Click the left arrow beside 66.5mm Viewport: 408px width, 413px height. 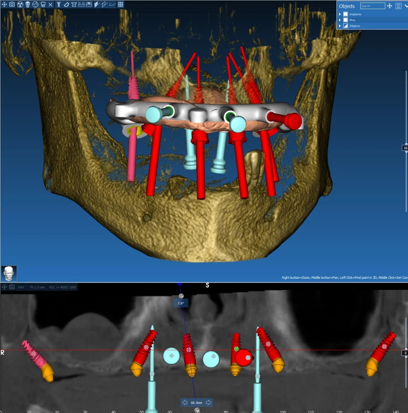tap(185, 402)
